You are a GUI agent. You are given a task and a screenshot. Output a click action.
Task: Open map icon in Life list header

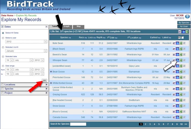183,32
